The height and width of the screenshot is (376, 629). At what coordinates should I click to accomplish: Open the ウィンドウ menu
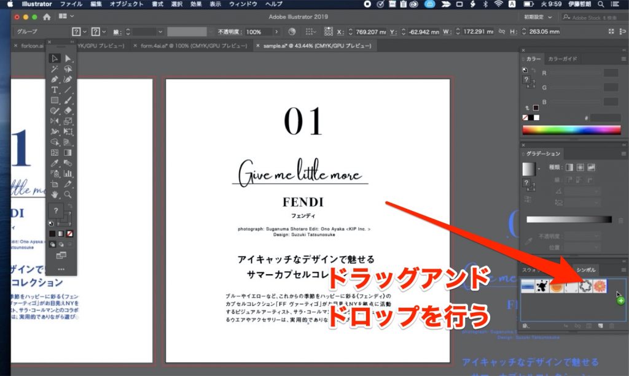243,4
